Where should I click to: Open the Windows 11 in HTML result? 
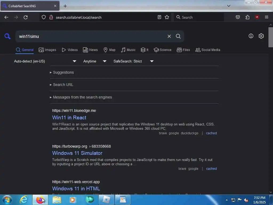[76, 189]
